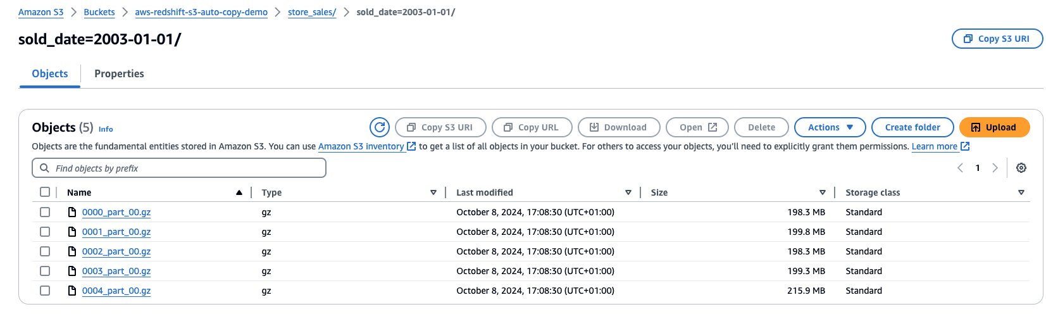Toggle the select all objects checkbox

[45, 192]
